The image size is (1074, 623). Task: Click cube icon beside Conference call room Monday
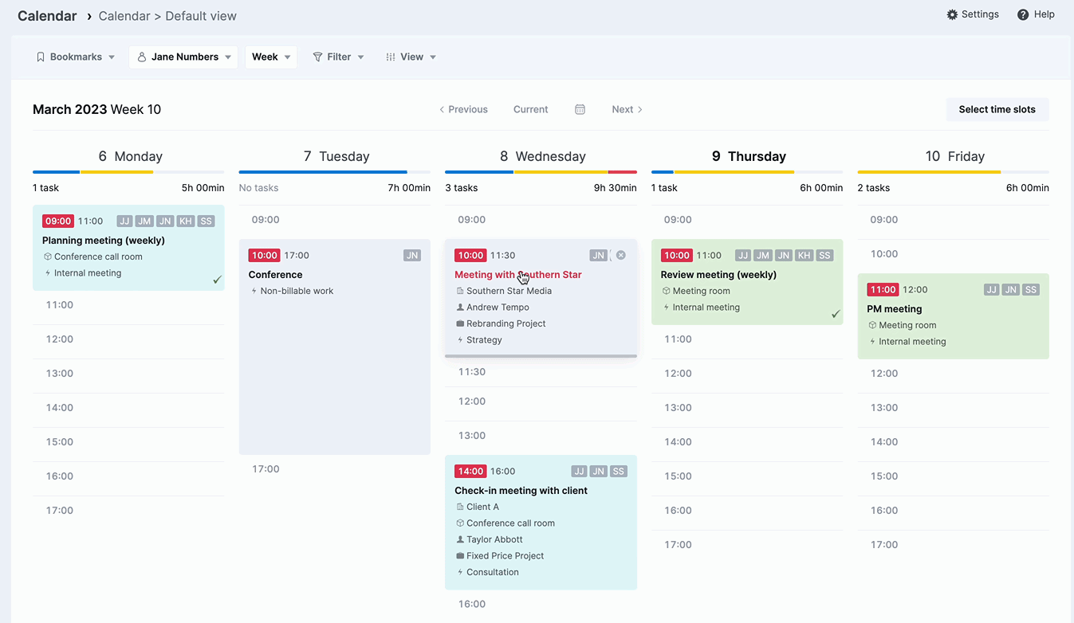click(48, 257)
